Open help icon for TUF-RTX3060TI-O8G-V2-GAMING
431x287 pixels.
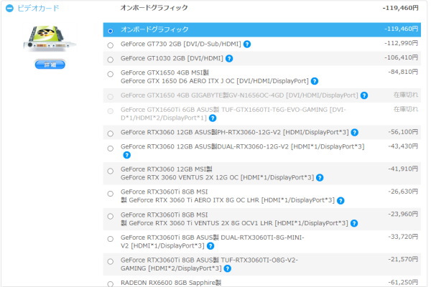pyautogui.click(x=227, y=268)
